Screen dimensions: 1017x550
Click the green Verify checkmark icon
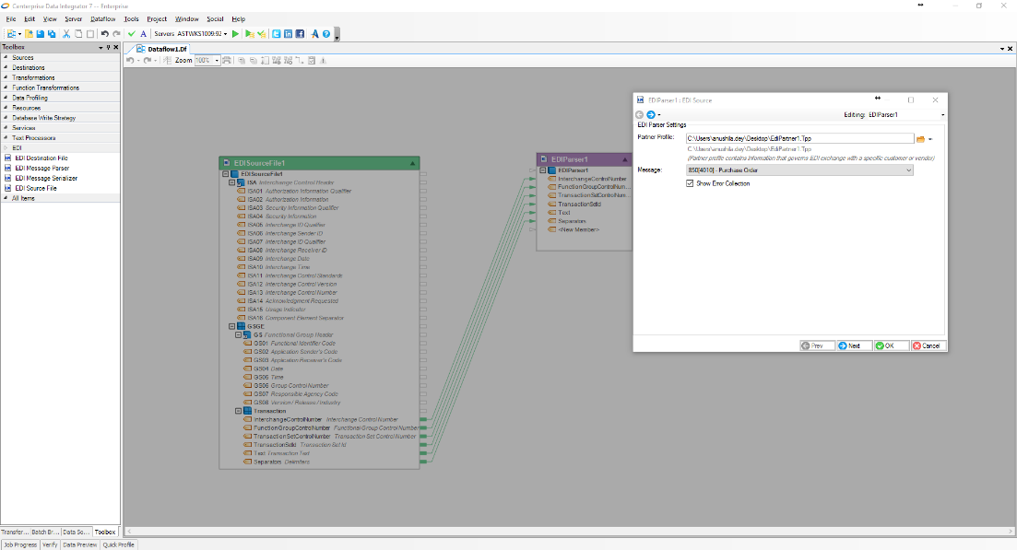click(x=132, y=34)
